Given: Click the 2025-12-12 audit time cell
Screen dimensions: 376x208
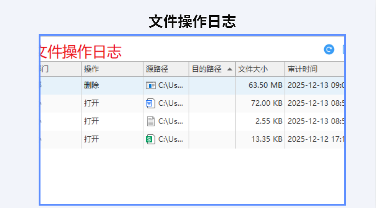Looking at the screenshot, I should 315,140.
